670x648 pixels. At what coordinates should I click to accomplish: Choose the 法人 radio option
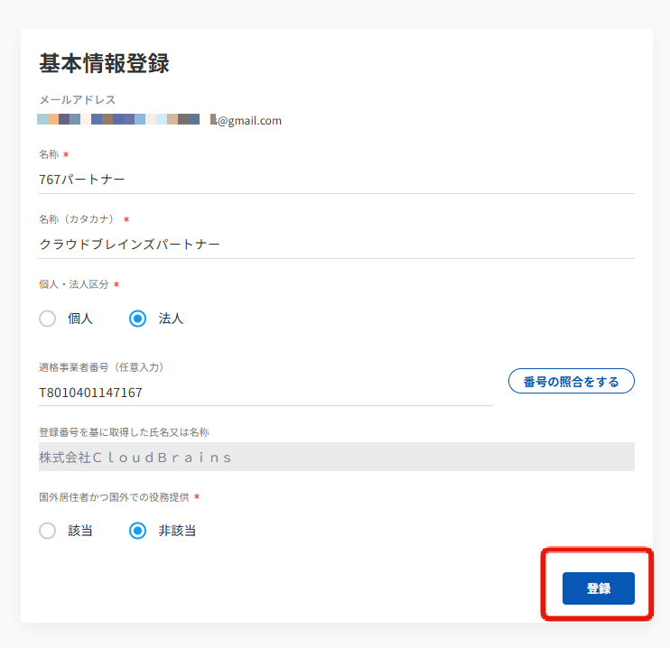tap(138, 319)
